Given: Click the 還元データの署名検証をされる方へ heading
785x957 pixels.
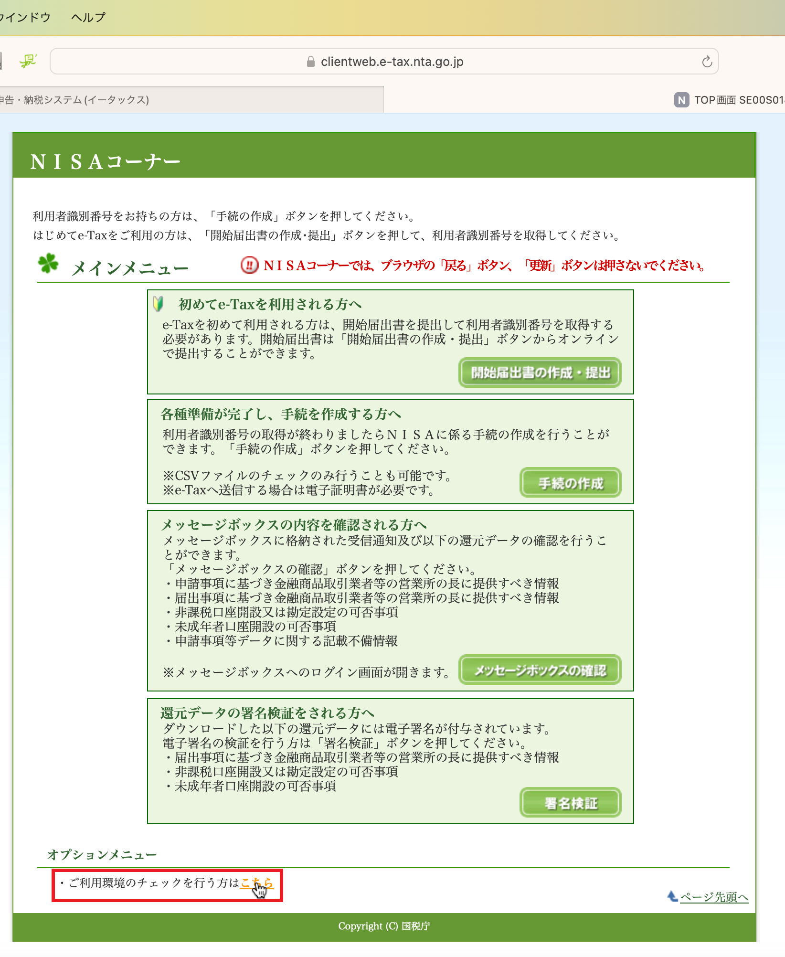Looking at the screenshot, I should 267,713.
